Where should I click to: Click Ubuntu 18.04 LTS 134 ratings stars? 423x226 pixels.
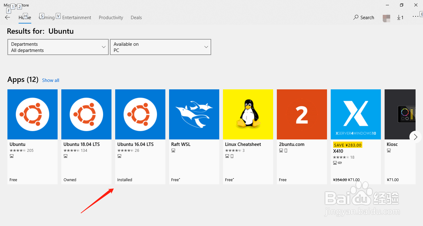72,151
